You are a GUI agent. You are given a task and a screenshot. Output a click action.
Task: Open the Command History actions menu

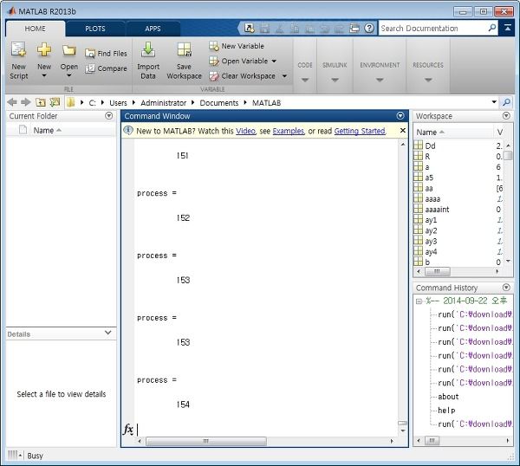(x=506, y=288)
